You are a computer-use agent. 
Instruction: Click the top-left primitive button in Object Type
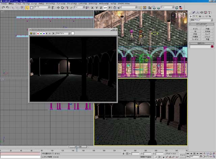click(195, 29)
